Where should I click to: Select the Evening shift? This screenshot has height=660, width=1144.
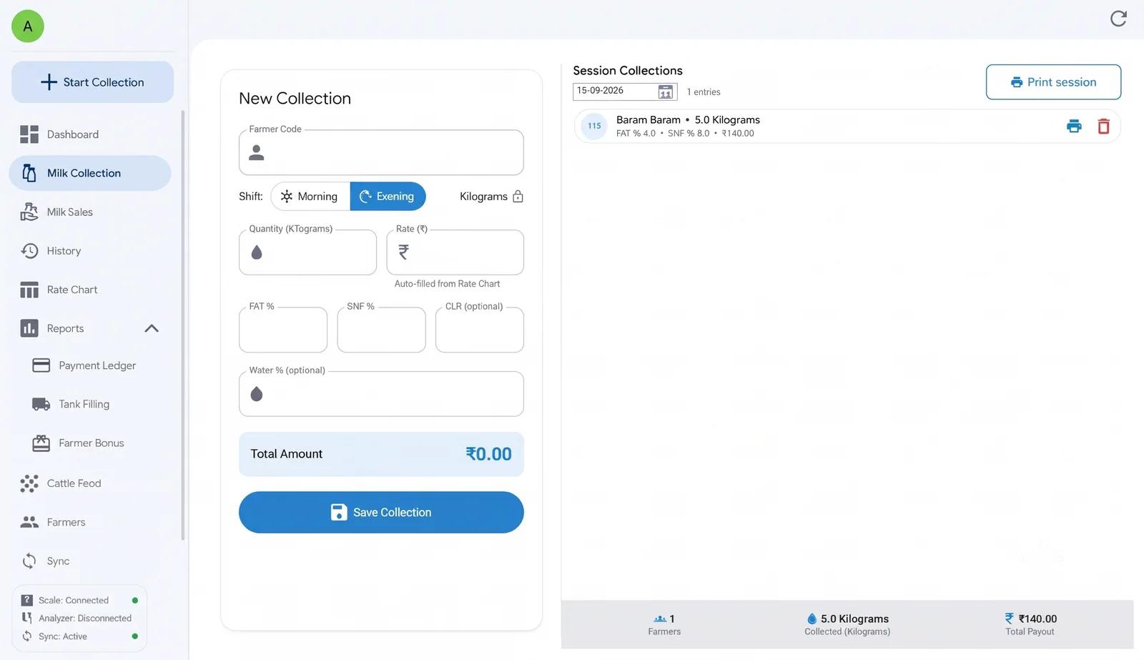[388, 197]
